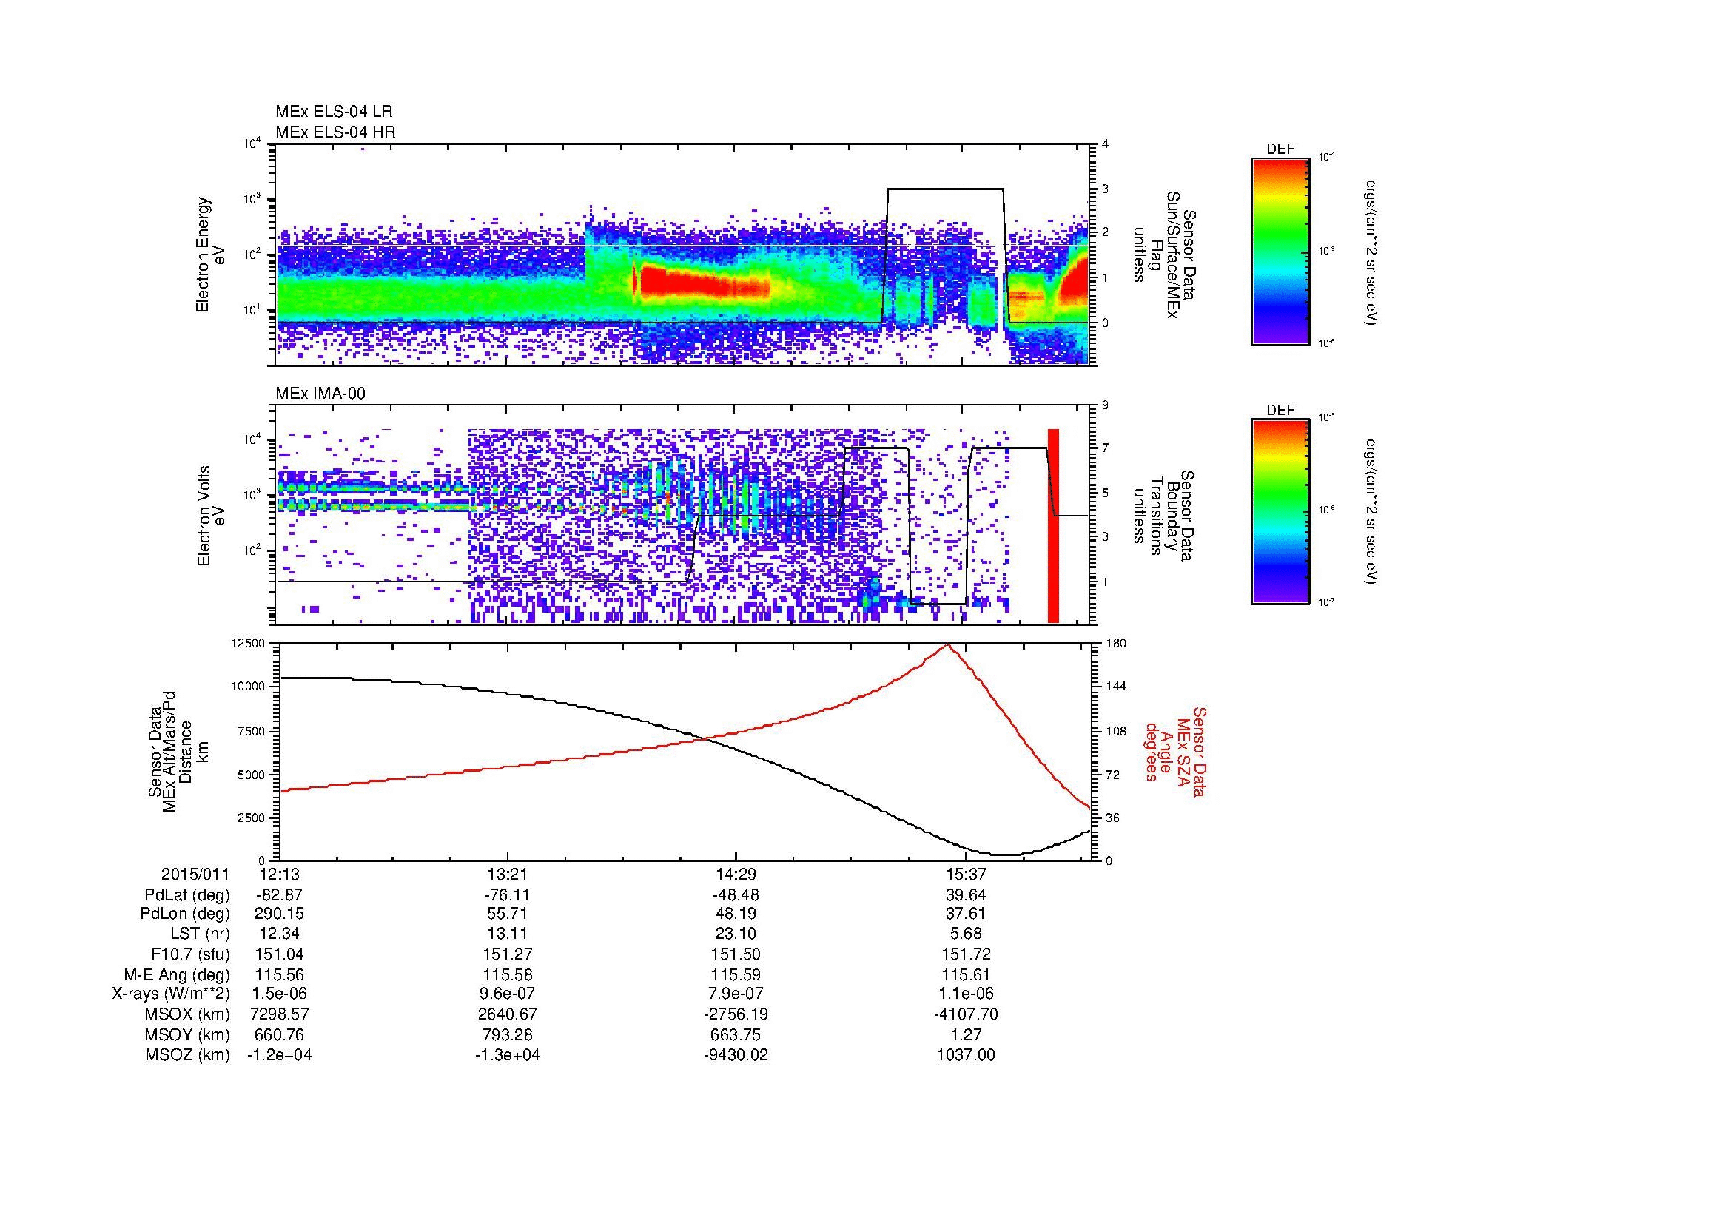Viewport: 1731px width, 1223px height.
Task: Click the 'Electron Energy eV' axis label
Action: tap(209, 255)
